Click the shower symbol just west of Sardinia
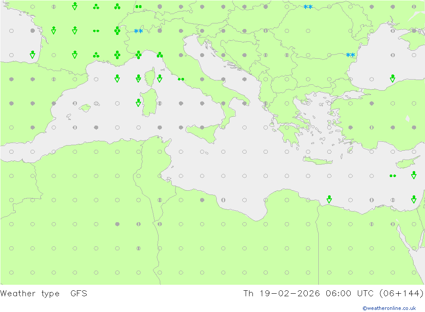 [x=138, y=103]
